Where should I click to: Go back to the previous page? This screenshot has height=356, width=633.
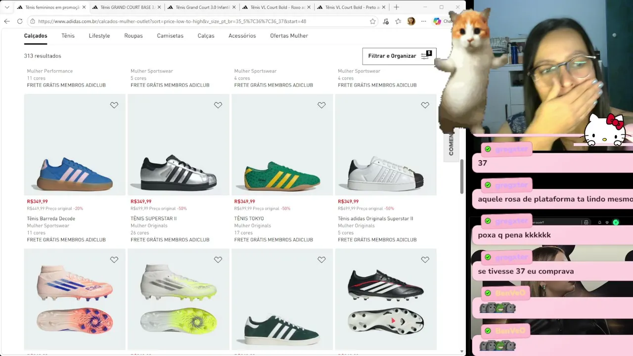pyautogui.click(x=7, y=21)
